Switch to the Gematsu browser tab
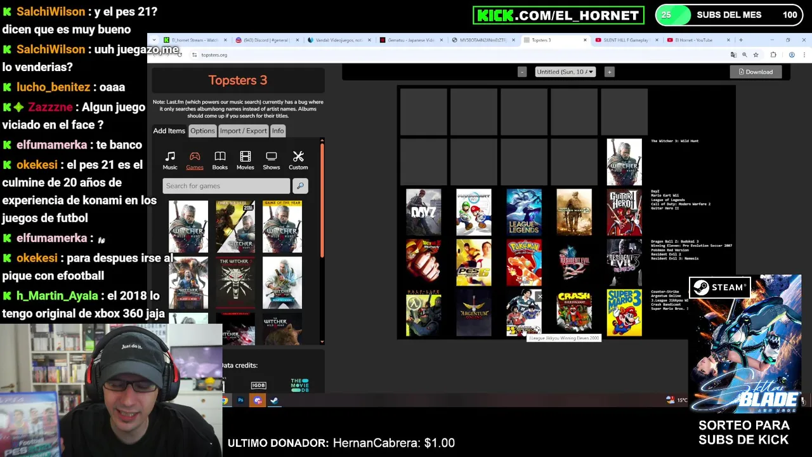This screenshot has height=457, width=812. pyautogui.click(x=411, y=40)
